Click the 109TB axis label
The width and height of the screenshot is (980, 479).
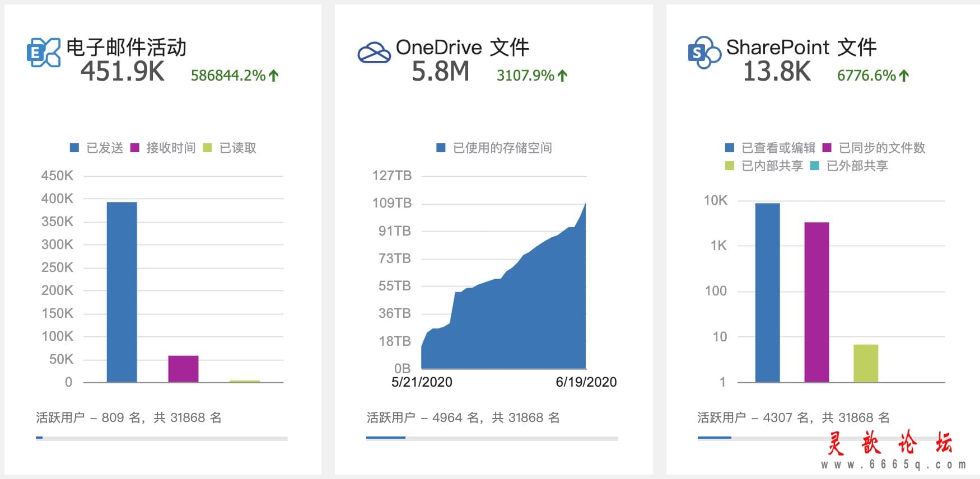click(x=392, y=203)
